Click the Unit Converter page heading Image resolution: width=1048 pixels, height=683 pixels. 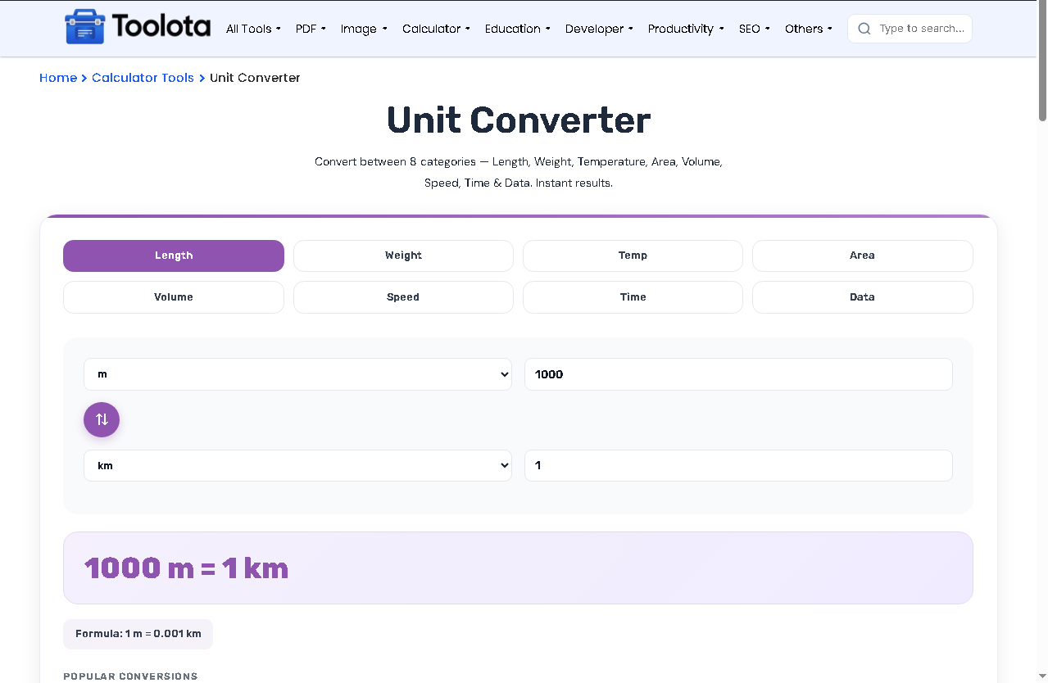(519, 120)
